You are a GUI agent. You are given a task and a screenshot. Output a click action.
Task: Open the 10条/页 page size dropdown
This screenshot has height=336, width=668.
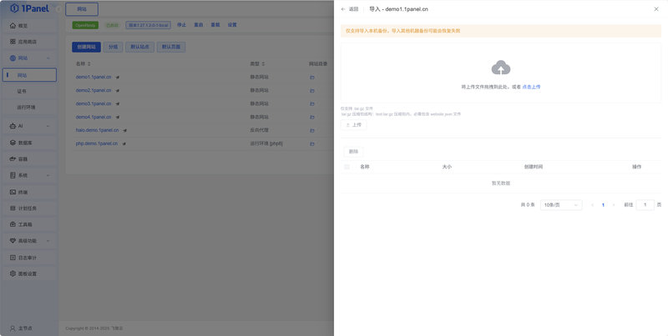561,205
